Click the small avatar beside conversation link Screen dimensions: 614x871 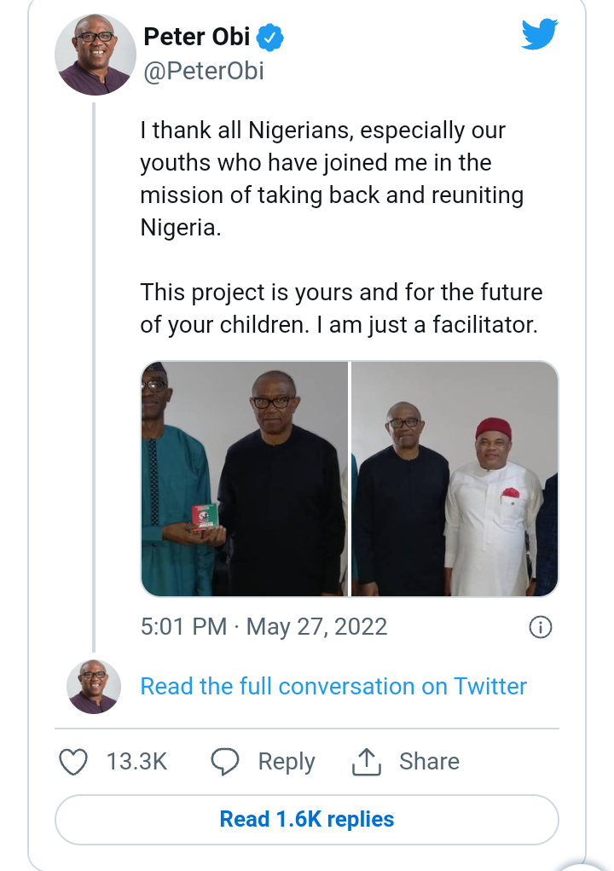pos(92,686)
